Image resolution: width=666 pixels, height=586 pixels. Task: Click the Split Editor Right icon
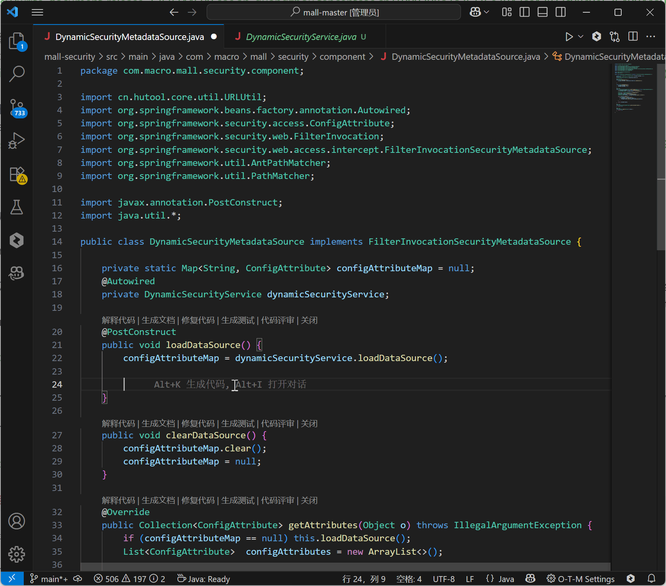coord(633,37)
